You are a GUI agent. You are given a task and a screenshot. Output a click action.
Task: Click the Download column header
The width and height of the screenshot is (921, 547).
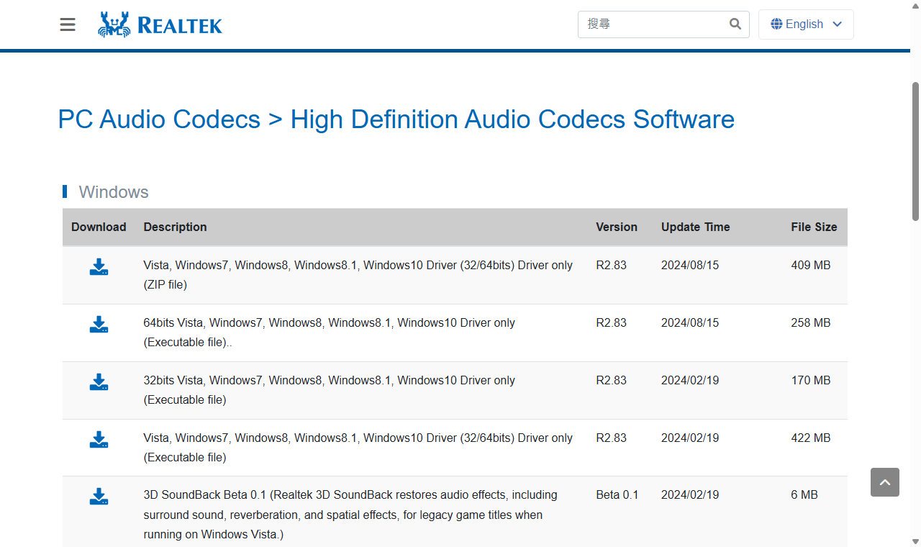click(x=99, y=227)
